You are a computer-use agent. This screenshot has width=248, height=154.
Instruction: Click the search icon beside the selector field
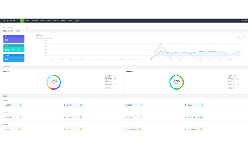27,27
